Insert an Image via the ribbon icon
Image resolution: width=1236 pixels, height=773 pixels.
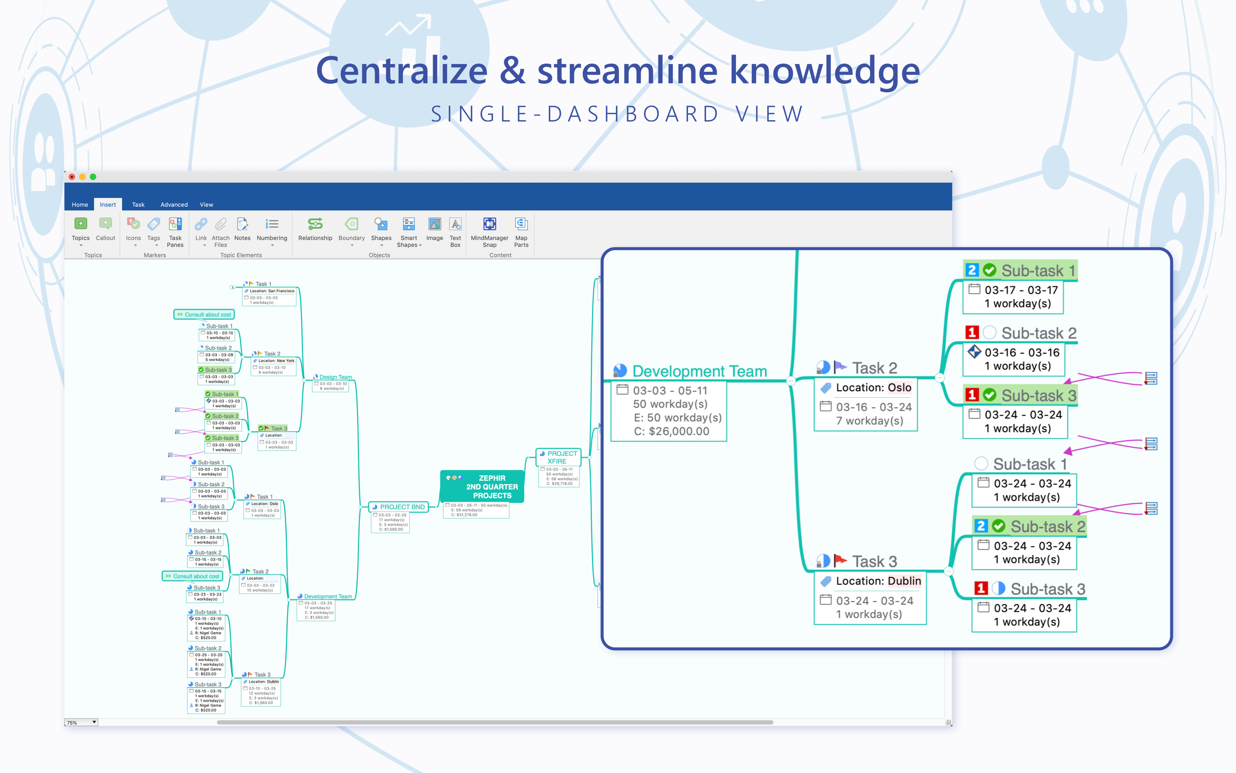pos(435,224)
